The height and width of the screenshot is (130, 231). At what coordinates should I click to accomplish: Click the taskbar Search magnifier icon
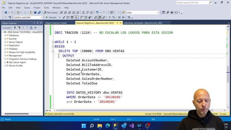pyautogui.click(x=92, y=126)
